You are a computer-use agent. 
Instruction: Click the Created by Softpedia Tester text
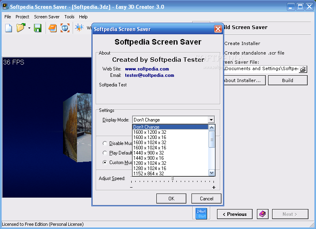[x=158, y=60]
